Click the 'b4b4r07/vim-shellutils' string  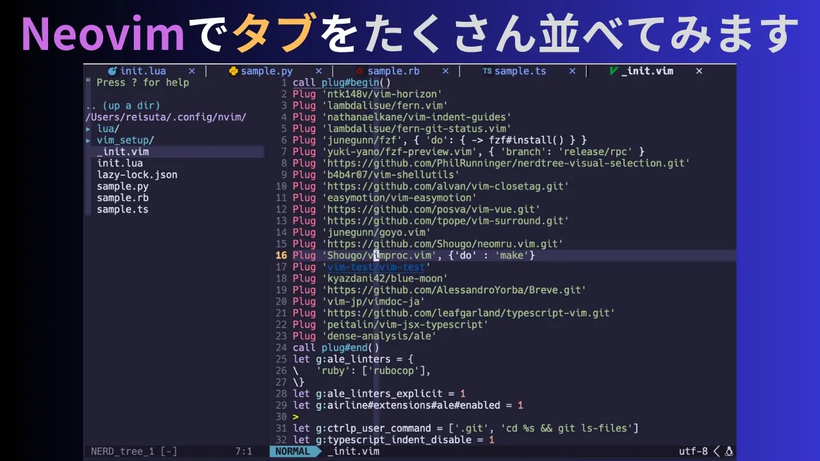pyautogui.click(x=390, y=175)
